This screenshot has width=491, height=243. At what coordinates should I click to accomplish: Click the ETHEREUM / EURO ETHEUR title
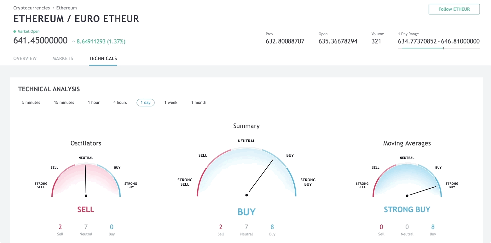[x=76, y=19]
